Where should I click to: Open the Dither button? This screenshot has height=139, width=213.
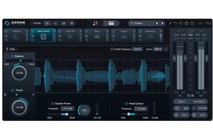(202, 115)
